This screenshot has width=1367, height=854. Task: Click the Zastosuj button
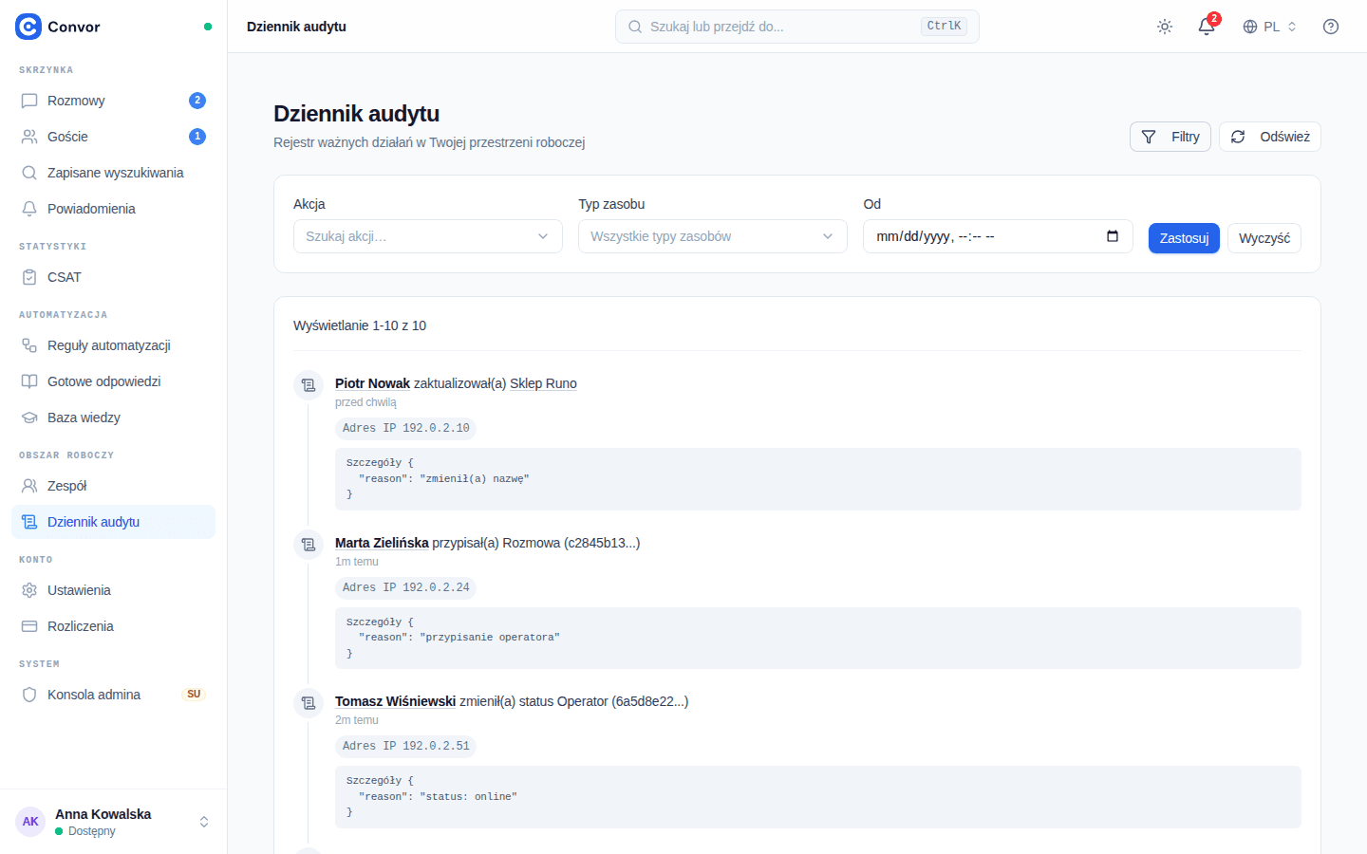coord(1184,238)
